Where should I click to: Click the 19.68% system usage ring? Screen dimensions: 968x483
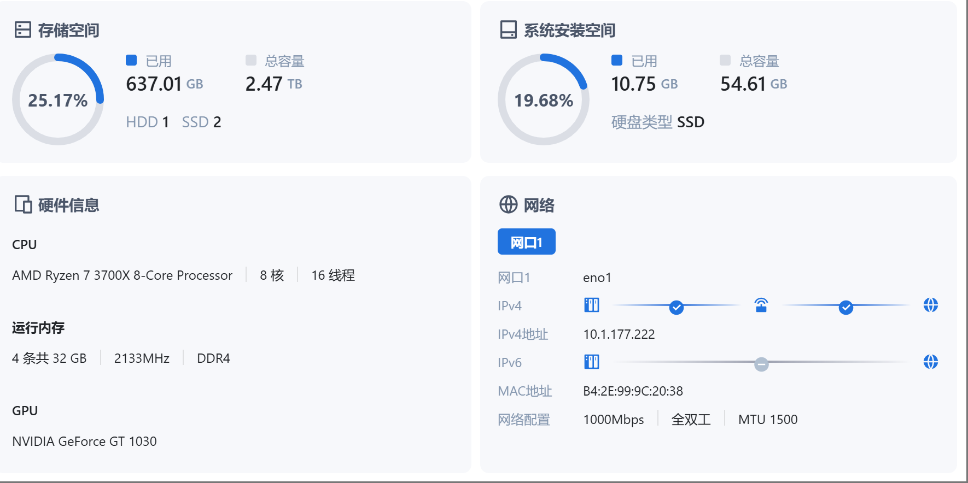pos(543,100)
